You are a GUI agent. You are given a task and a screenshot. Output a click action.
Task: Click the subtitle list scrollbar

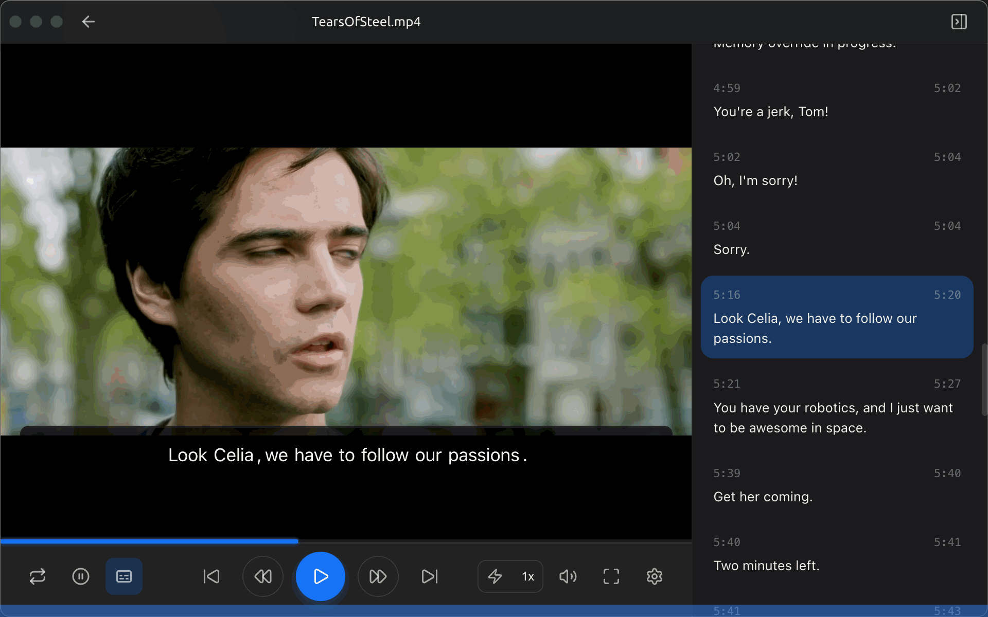984,379
